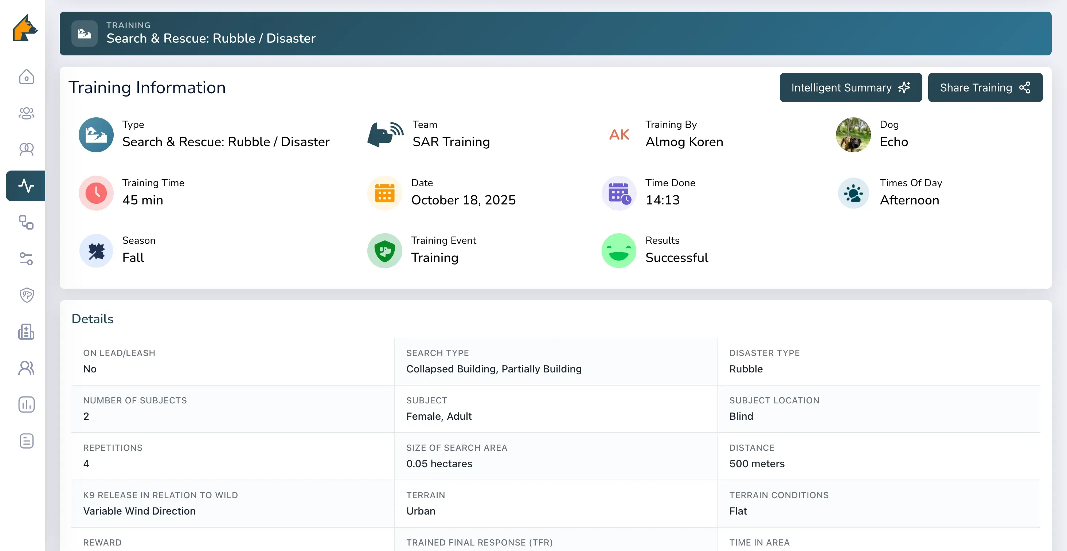This screenshot has height=551, width=1067.
Task: Open the home icon in sidebar
Action: point(26,77)
